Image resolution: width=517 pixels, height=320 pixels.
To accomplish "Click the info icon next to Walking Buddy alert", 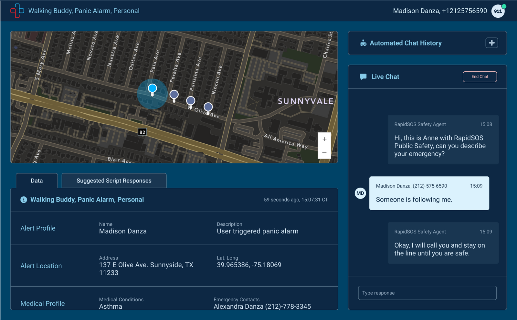I will (23, 200).
